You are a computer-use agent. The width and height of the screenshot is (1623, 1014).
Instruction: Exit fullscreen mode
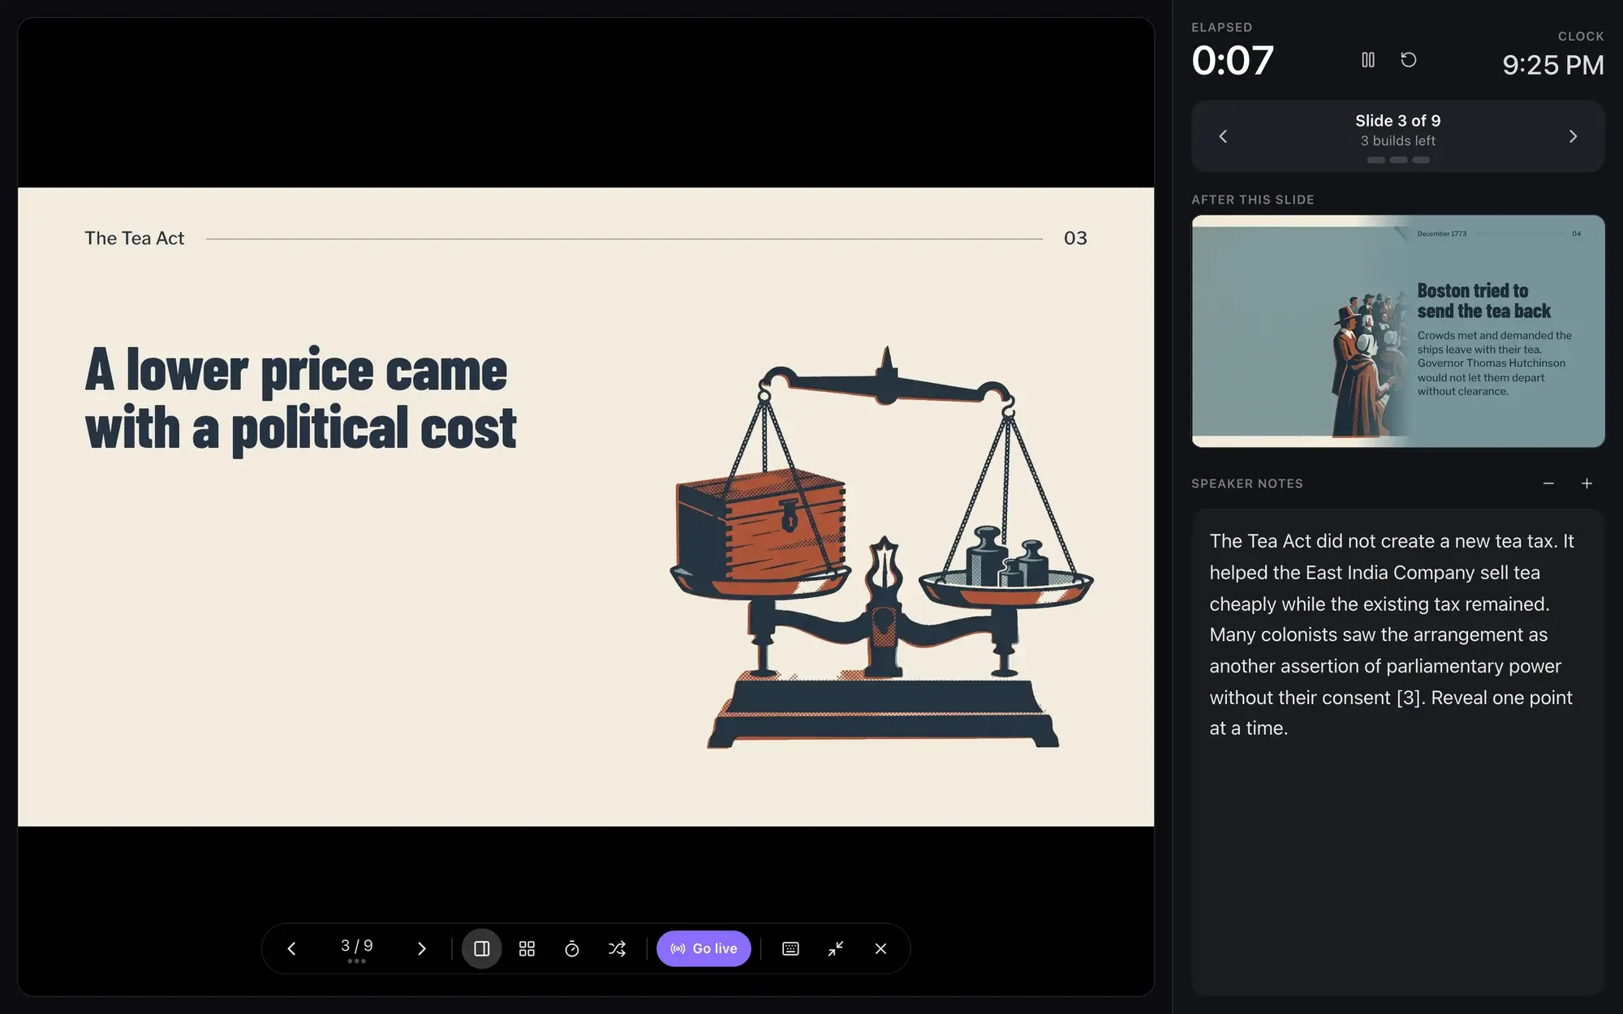836,948
